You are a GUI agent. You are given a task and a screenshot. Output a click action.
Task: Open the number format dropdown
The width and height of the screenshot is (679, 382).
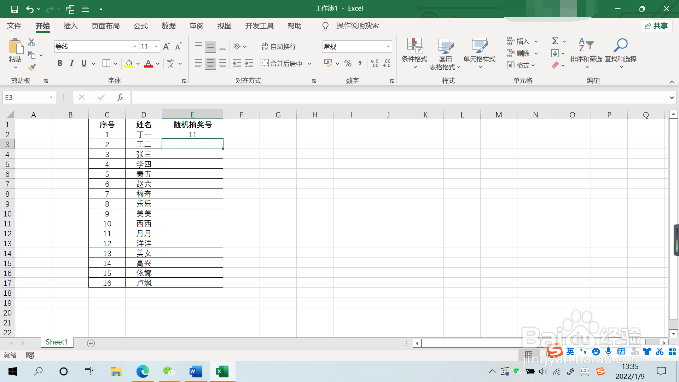pyautogui.click(x=388, y=46)
